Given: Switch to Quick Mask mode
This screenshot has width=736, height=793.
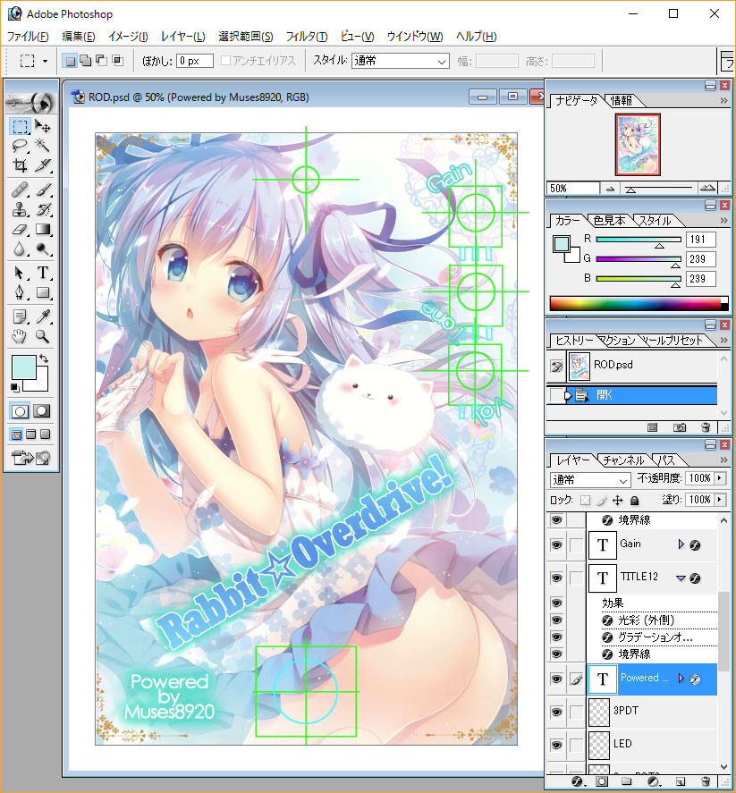Looking at the screenshot, I should (x=41, y=411).
